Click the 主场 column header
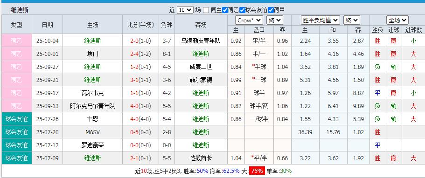 pos(92,25)
